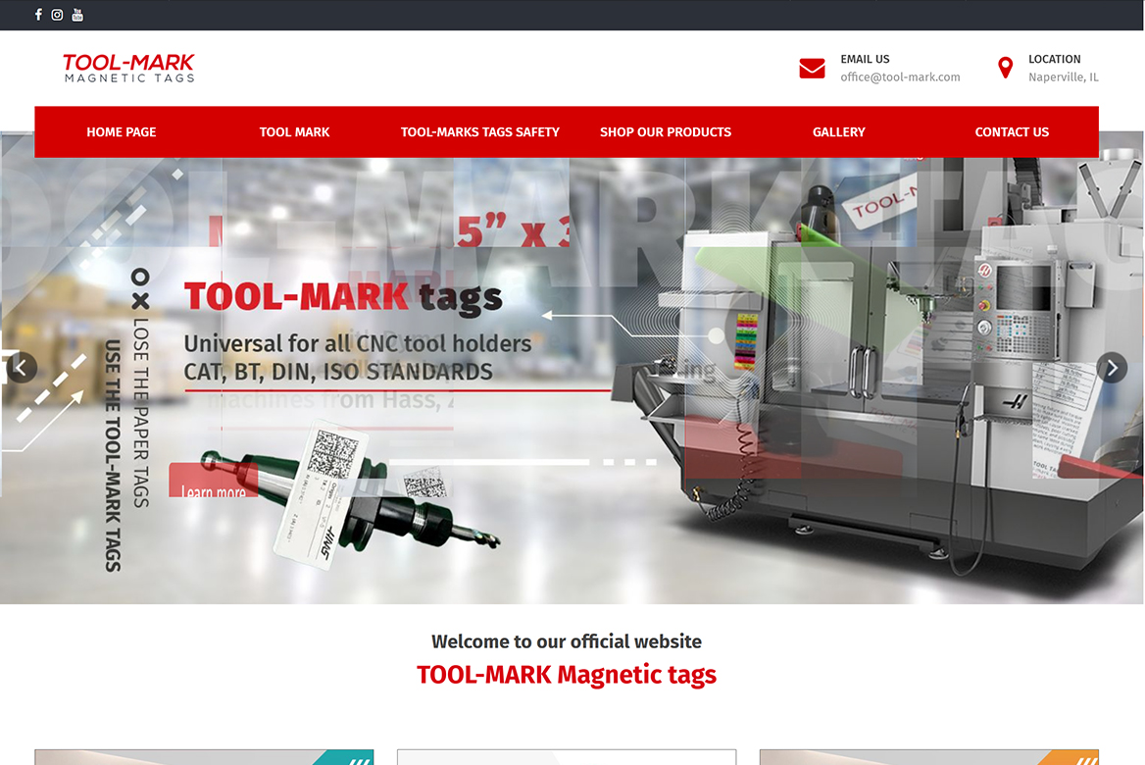Click 'LOSE THE PAPER TAGS' vertical text
1145x765 pixels.
[x=141, y=413]
